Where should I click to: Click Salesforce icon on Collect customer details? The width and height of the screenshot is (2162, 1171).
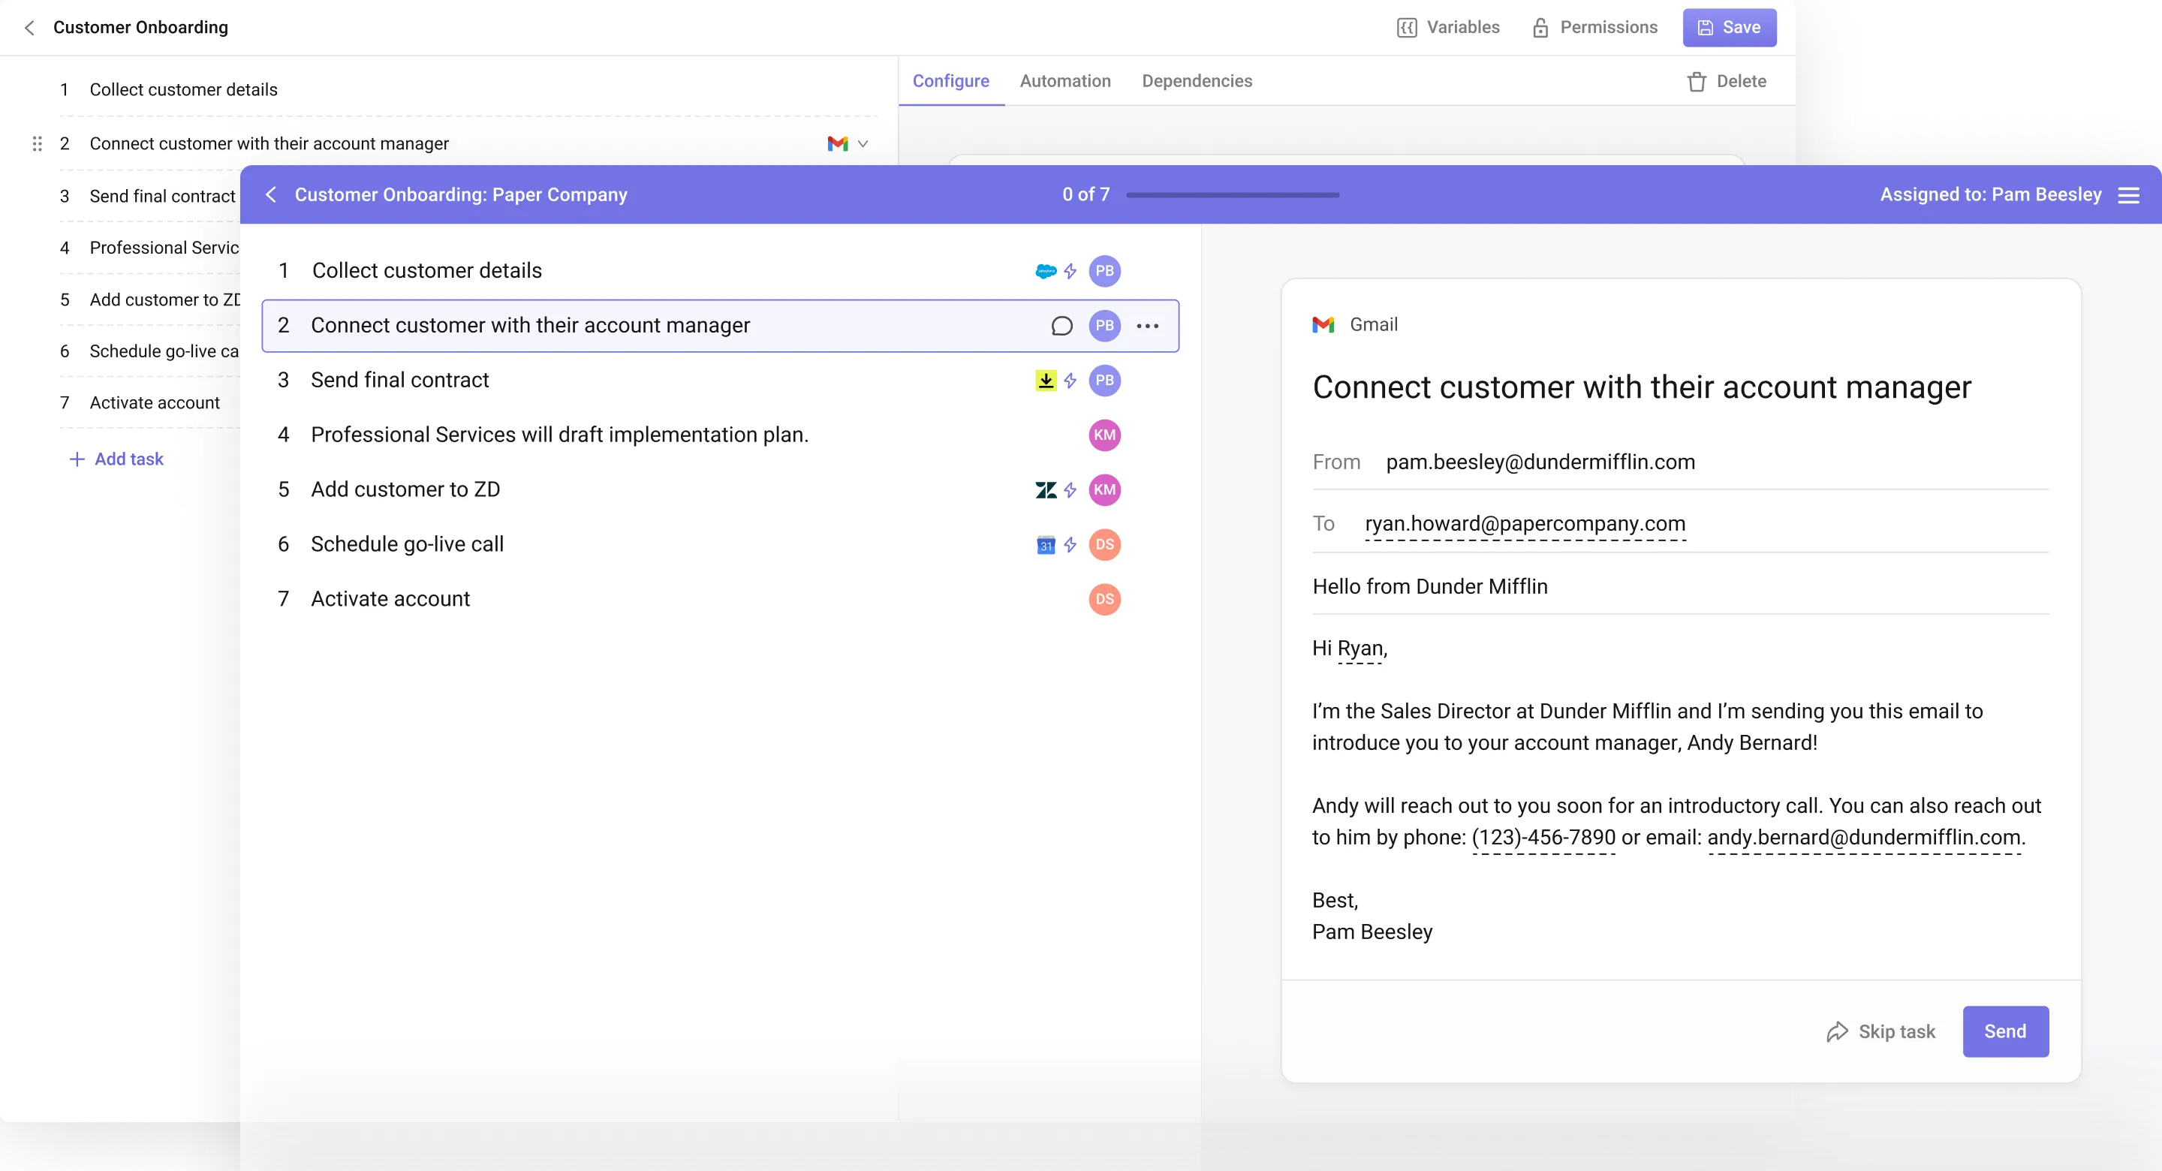click(x=1046, y=271)
